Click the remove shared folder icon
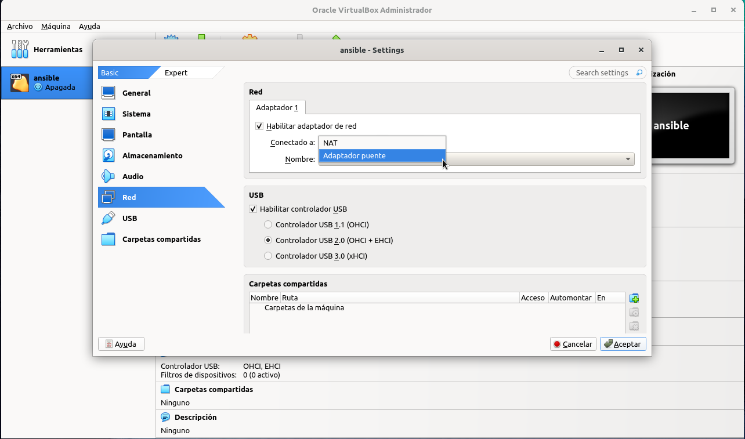745x439 pixels. tap(634, 326)
